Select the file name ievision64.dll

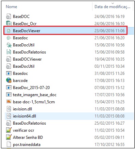click(24, 116)
